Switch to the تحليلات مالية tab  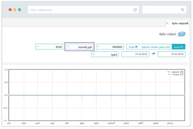(x=178, y=23)
